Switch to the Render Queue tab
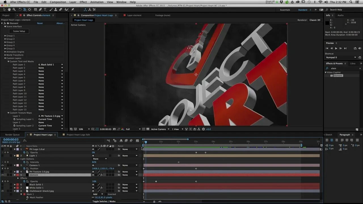The image size is (363, 204). coord(12,135)
